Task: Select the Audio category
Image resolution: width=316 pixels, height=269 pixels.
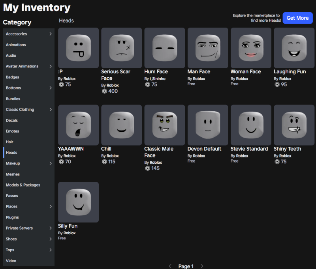Action: (28, 55)
